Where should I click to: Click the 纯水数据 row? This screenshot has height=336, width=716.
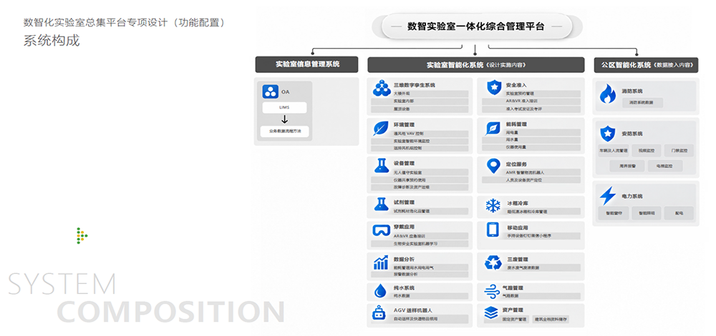pos(420,296)
